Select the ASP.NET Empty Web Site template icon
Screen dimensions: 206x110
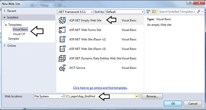click(x=62, y=20)
